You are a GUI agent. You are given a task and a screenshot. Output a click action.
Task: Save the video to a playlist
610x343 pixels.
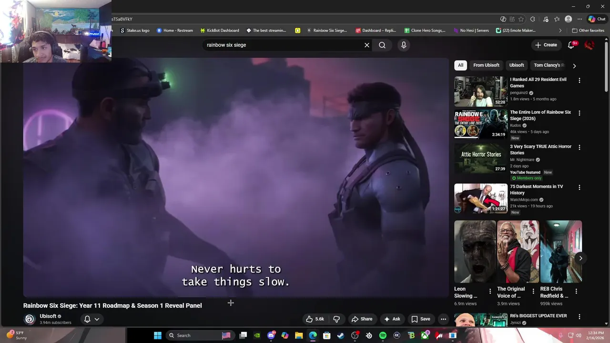421,319
